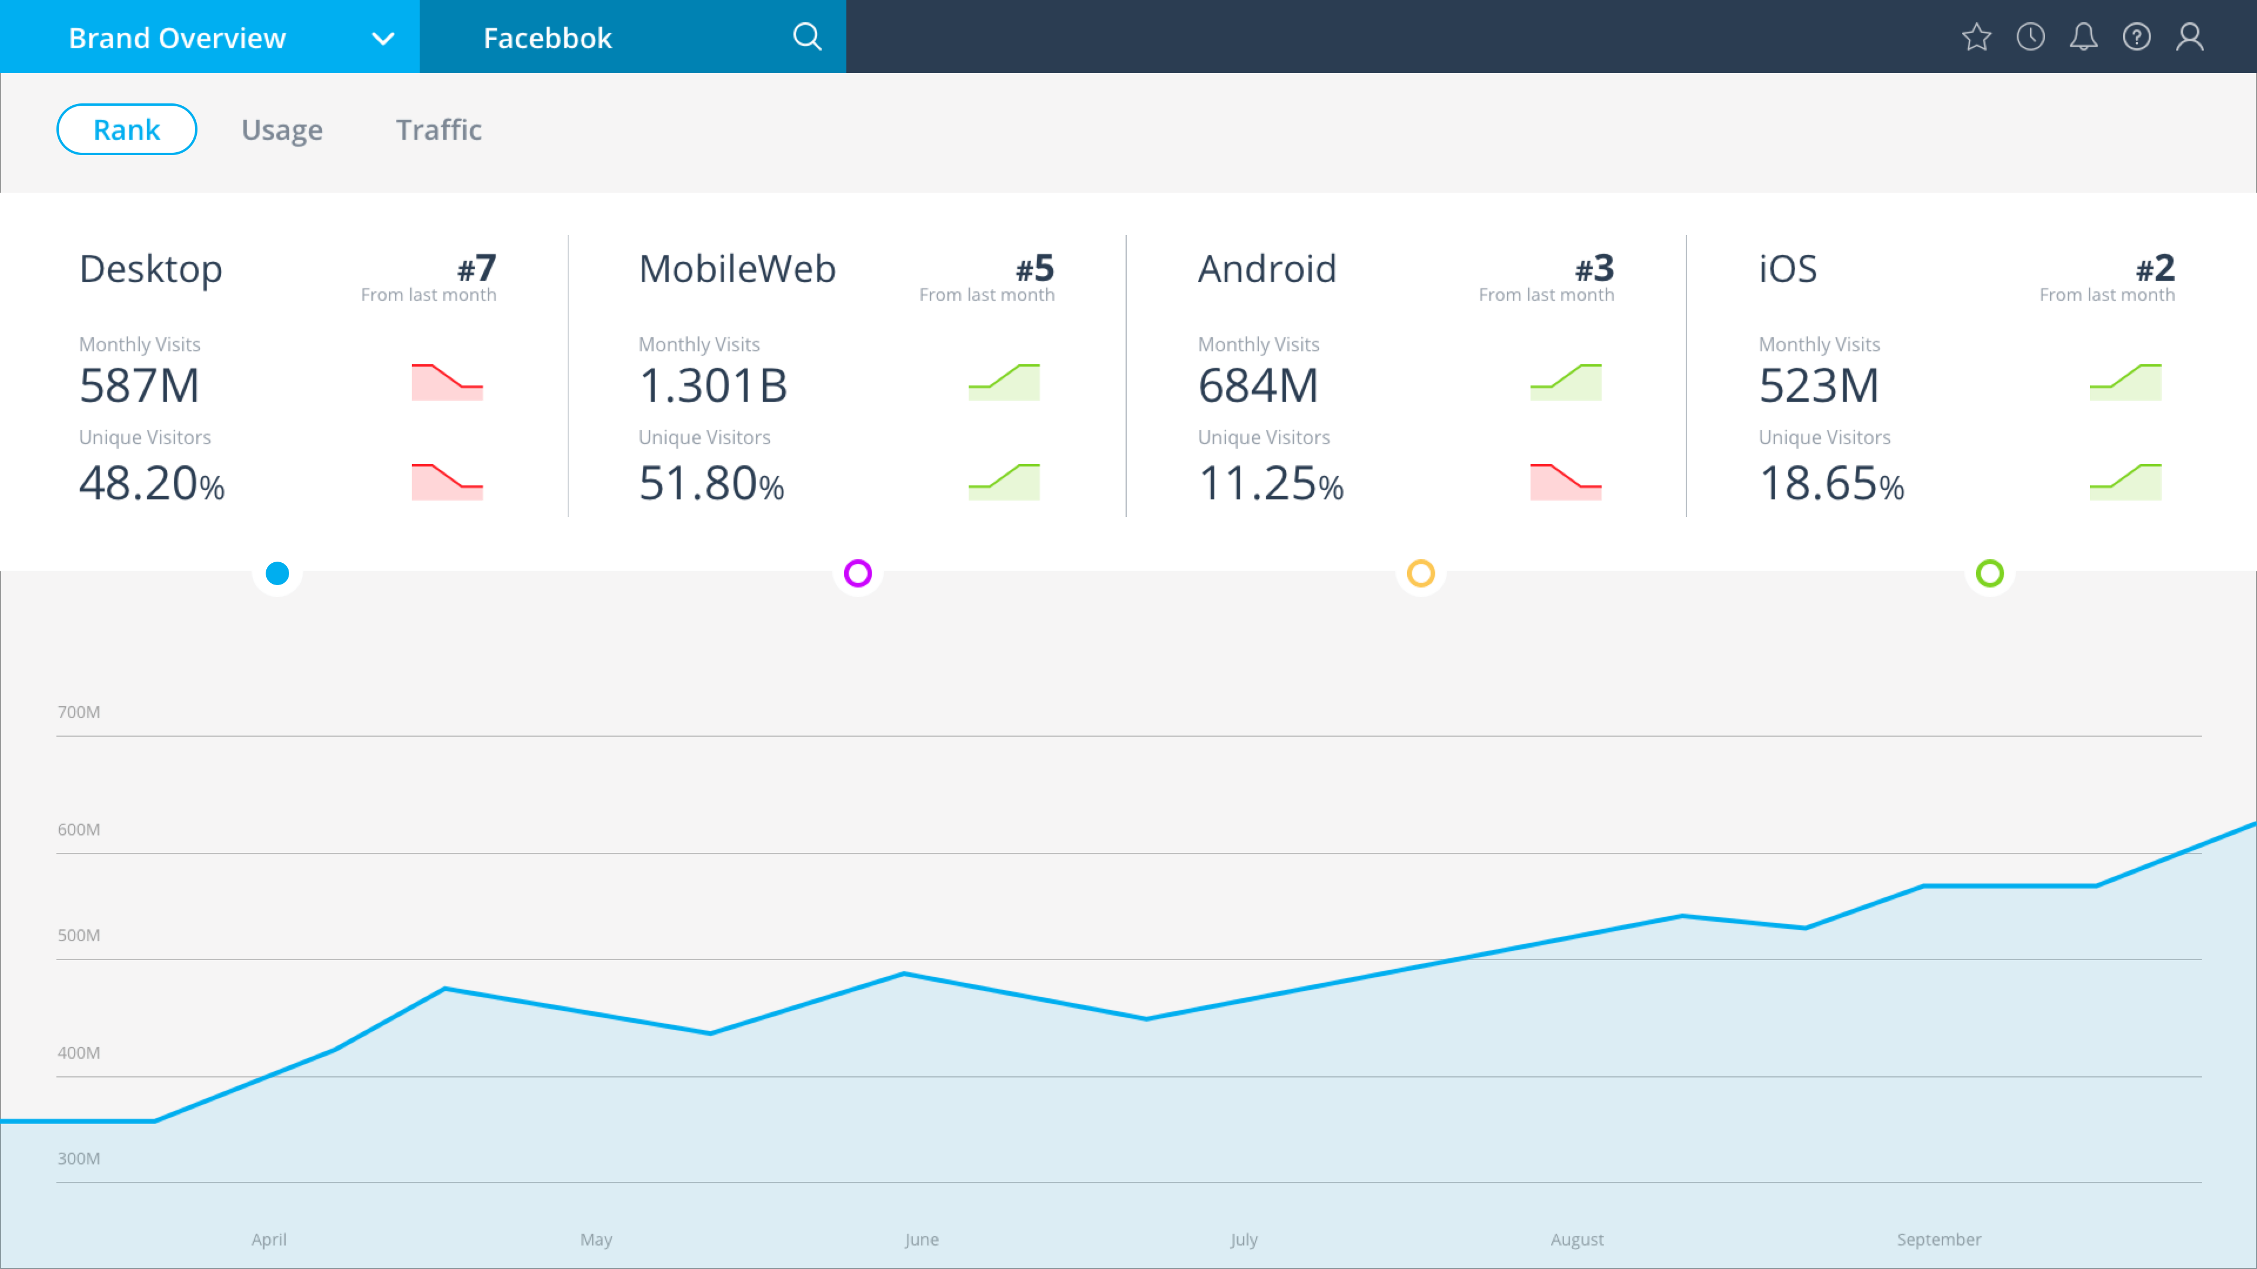Click the September axis label
This screenshot has width=2257, height=1269.
coord(1939,1239)
